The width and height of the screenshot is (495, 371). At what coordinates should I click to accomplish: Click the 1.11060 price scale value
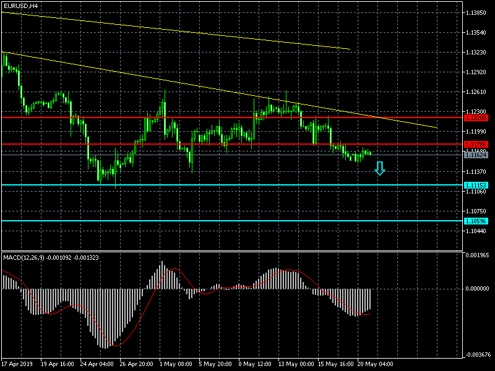click(x=476, y=192)
